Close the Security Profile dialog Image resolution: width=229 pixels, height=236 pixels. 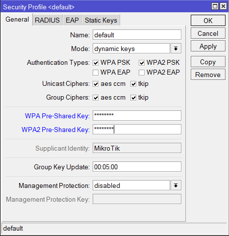[223, 6]
